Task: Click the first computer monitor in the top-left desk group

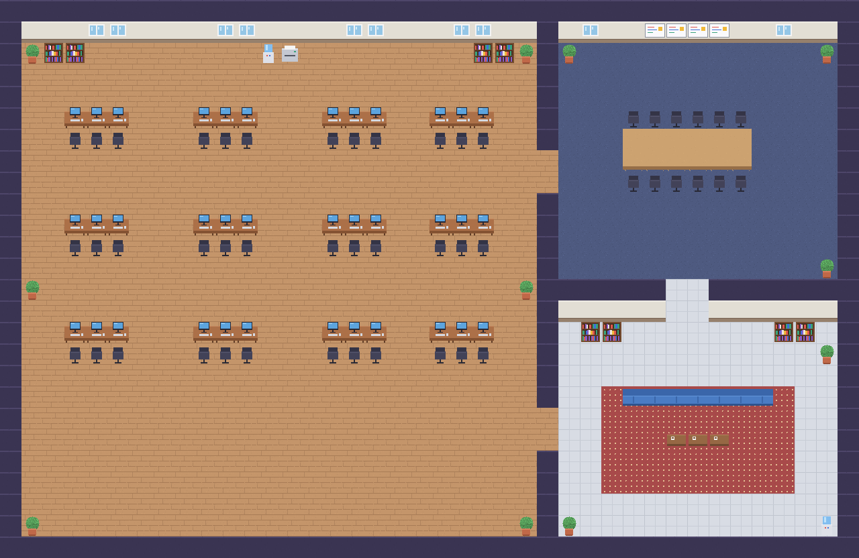Action: pyautogui.click(x=75, y=112)
